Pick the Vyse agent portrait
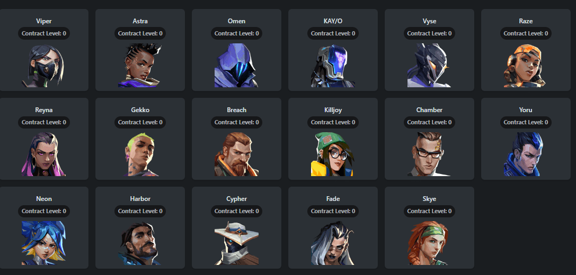 coord(429,65)
